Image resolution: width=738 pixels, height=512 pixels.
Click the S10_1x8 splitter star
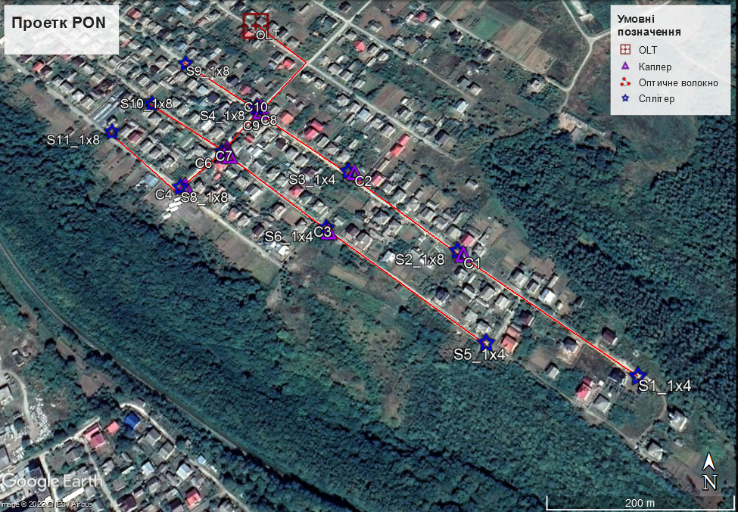152,104
